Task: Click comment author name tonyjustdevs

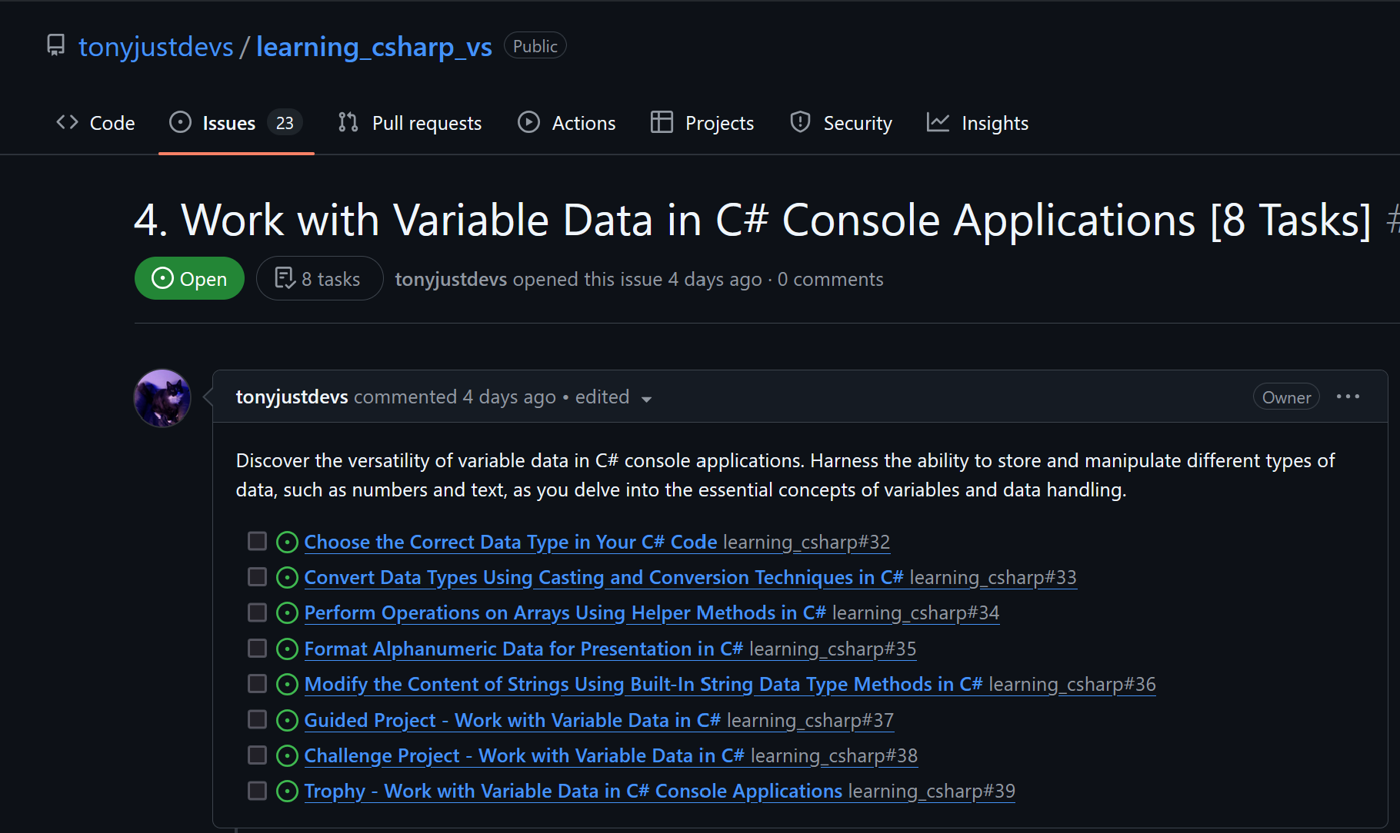Action: 292,397
